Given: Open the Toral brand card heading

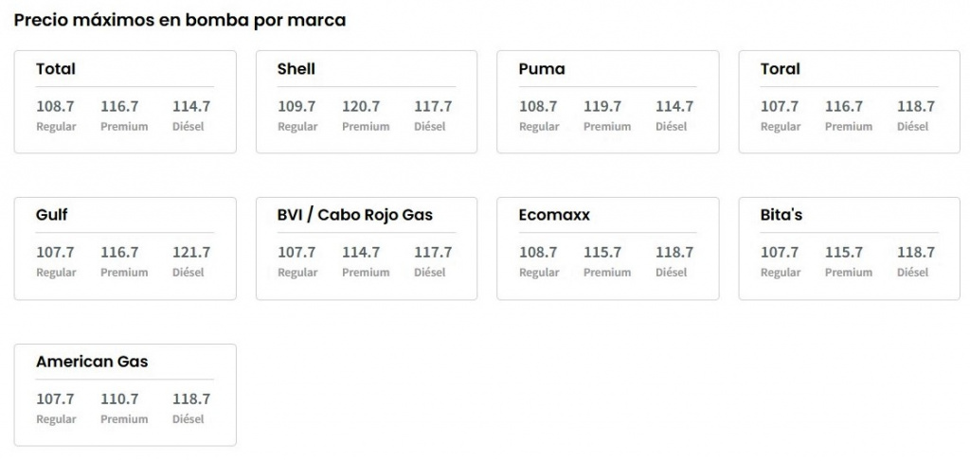Looking at the screenshot, I should 780,69.
